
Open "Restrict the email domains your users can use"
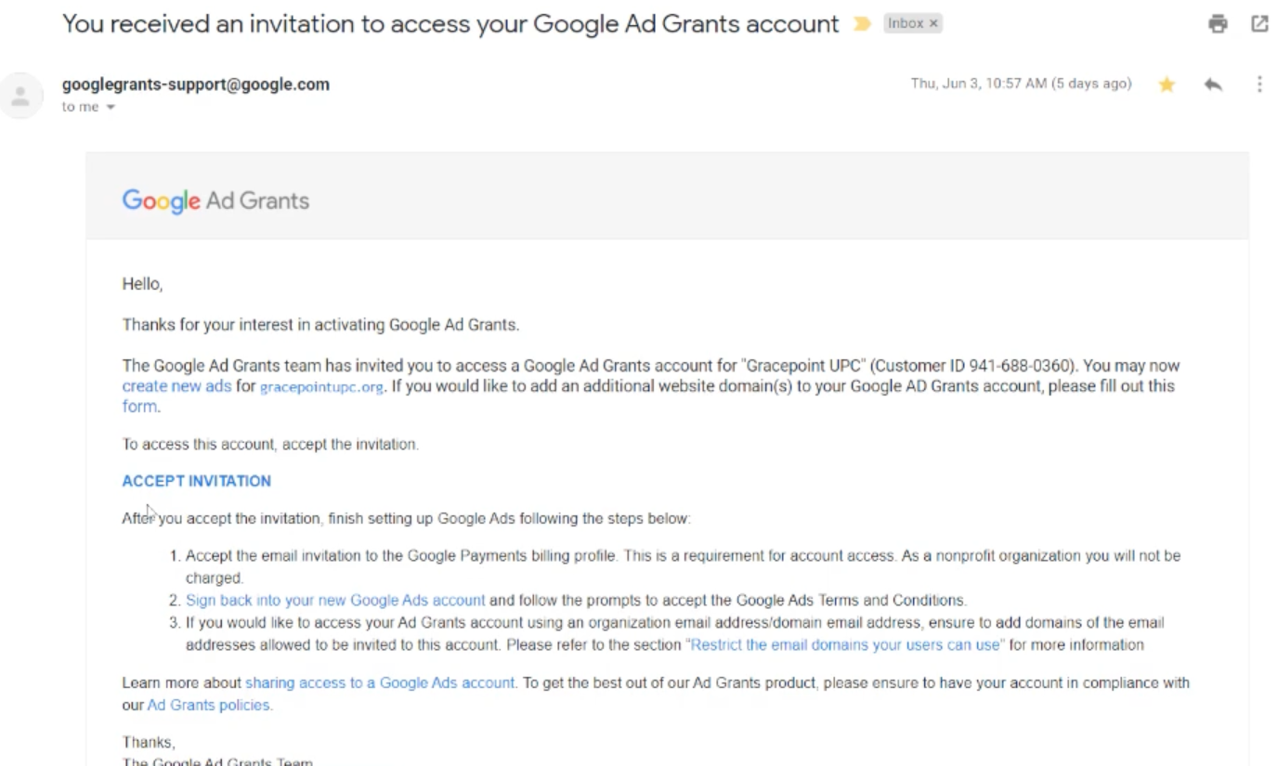click(844, 645)
